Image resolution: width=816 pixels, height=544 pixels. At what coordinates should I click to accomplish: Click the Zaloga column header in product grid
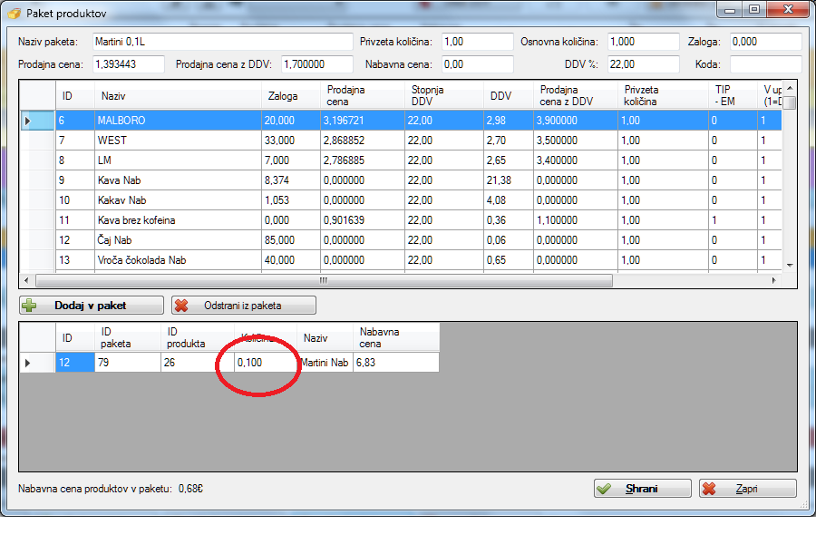point(290,96)
